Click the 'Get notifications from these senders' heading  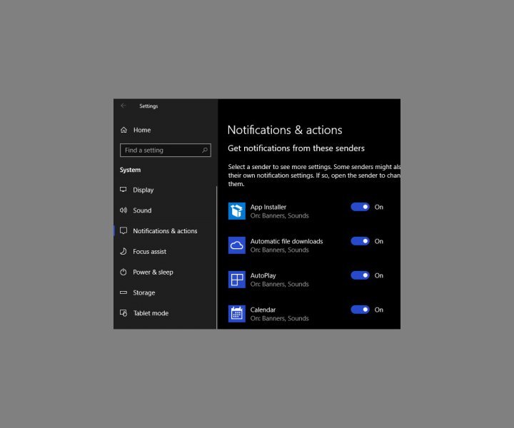[296, 148]
